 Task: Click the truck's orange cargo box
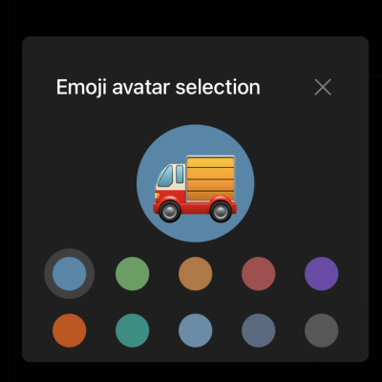click(211, 179)
